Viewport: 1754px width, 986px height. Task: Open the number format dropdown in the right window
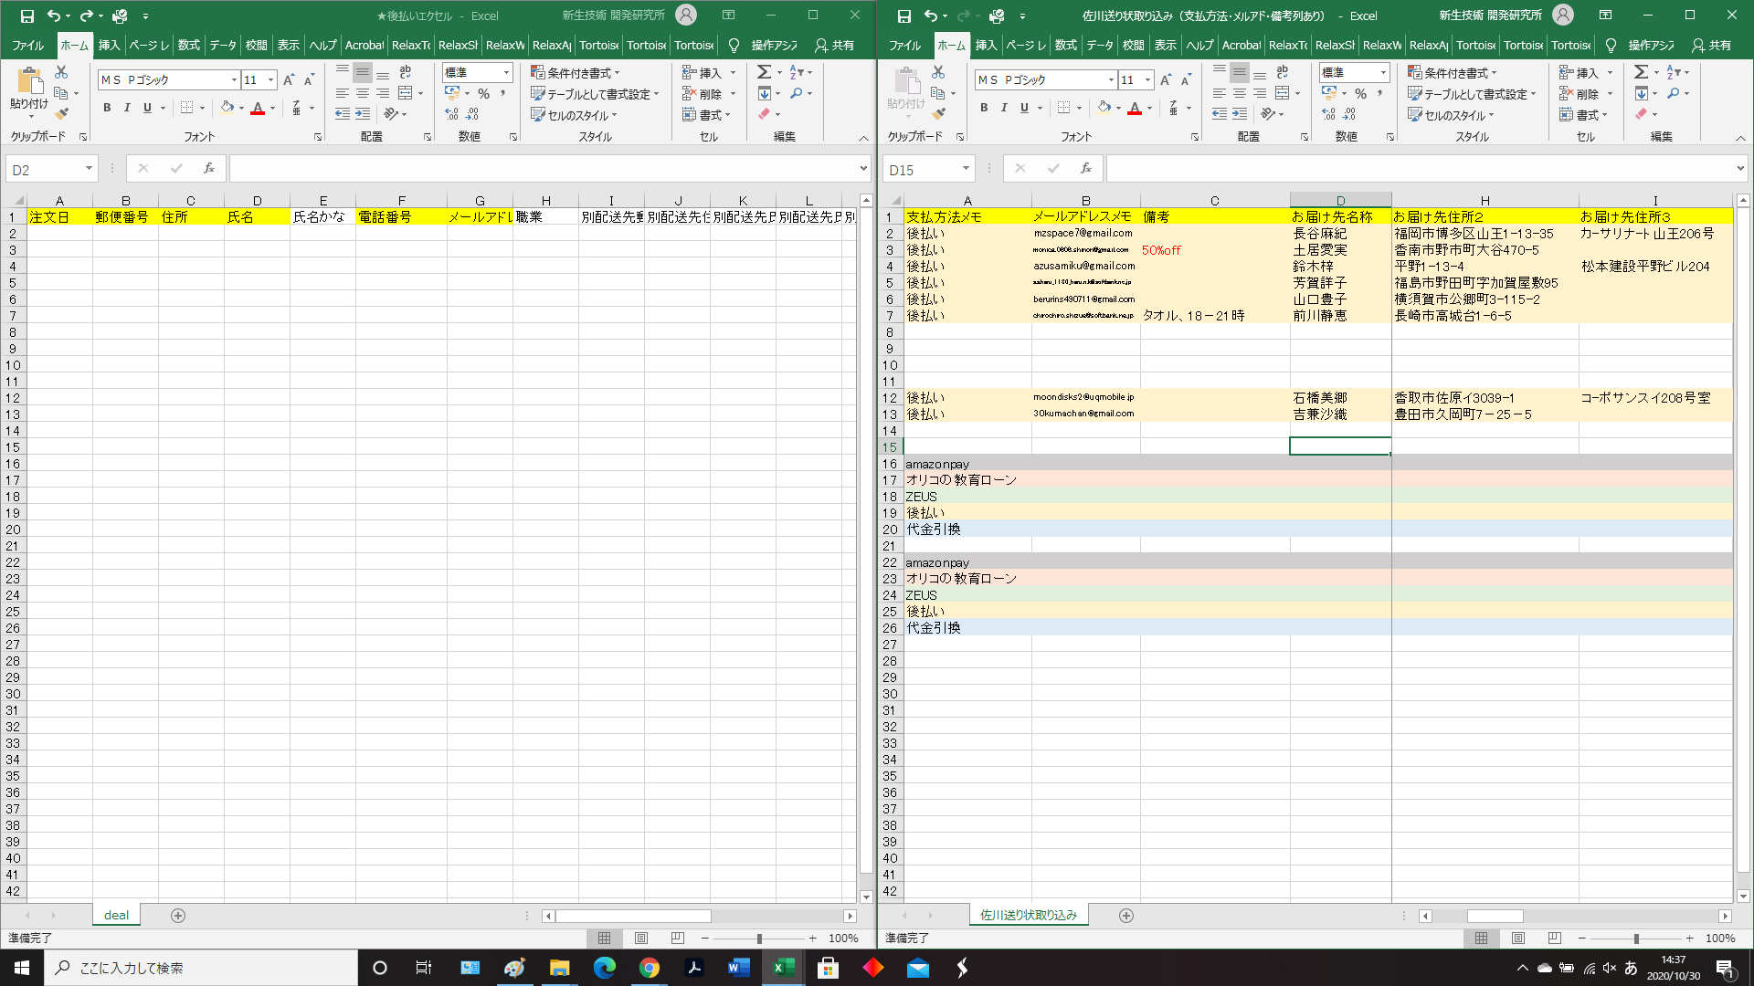pyautogui.click(x=1383, y=72)
